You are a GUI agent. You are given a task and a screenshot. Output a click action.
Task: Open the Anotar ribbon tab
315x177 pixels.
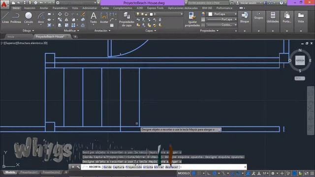(44, 8)
